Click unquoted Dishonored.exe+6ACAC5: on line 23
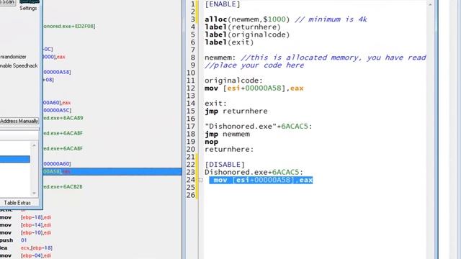The width and height of the screenshot is (461, 259). pos(254,172)
